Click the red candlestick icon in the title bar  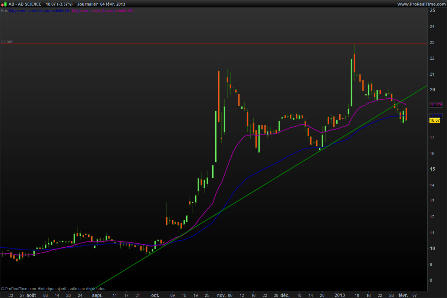tap(3, 4)
